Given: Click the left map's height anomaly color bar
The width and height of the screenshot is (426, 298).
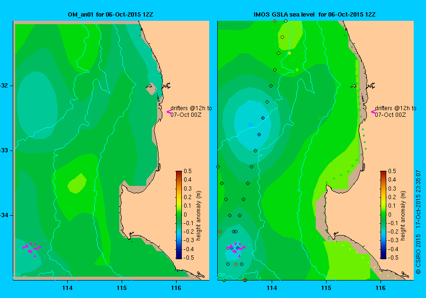Looking at the screenshot, I should (x=179, y=215).
